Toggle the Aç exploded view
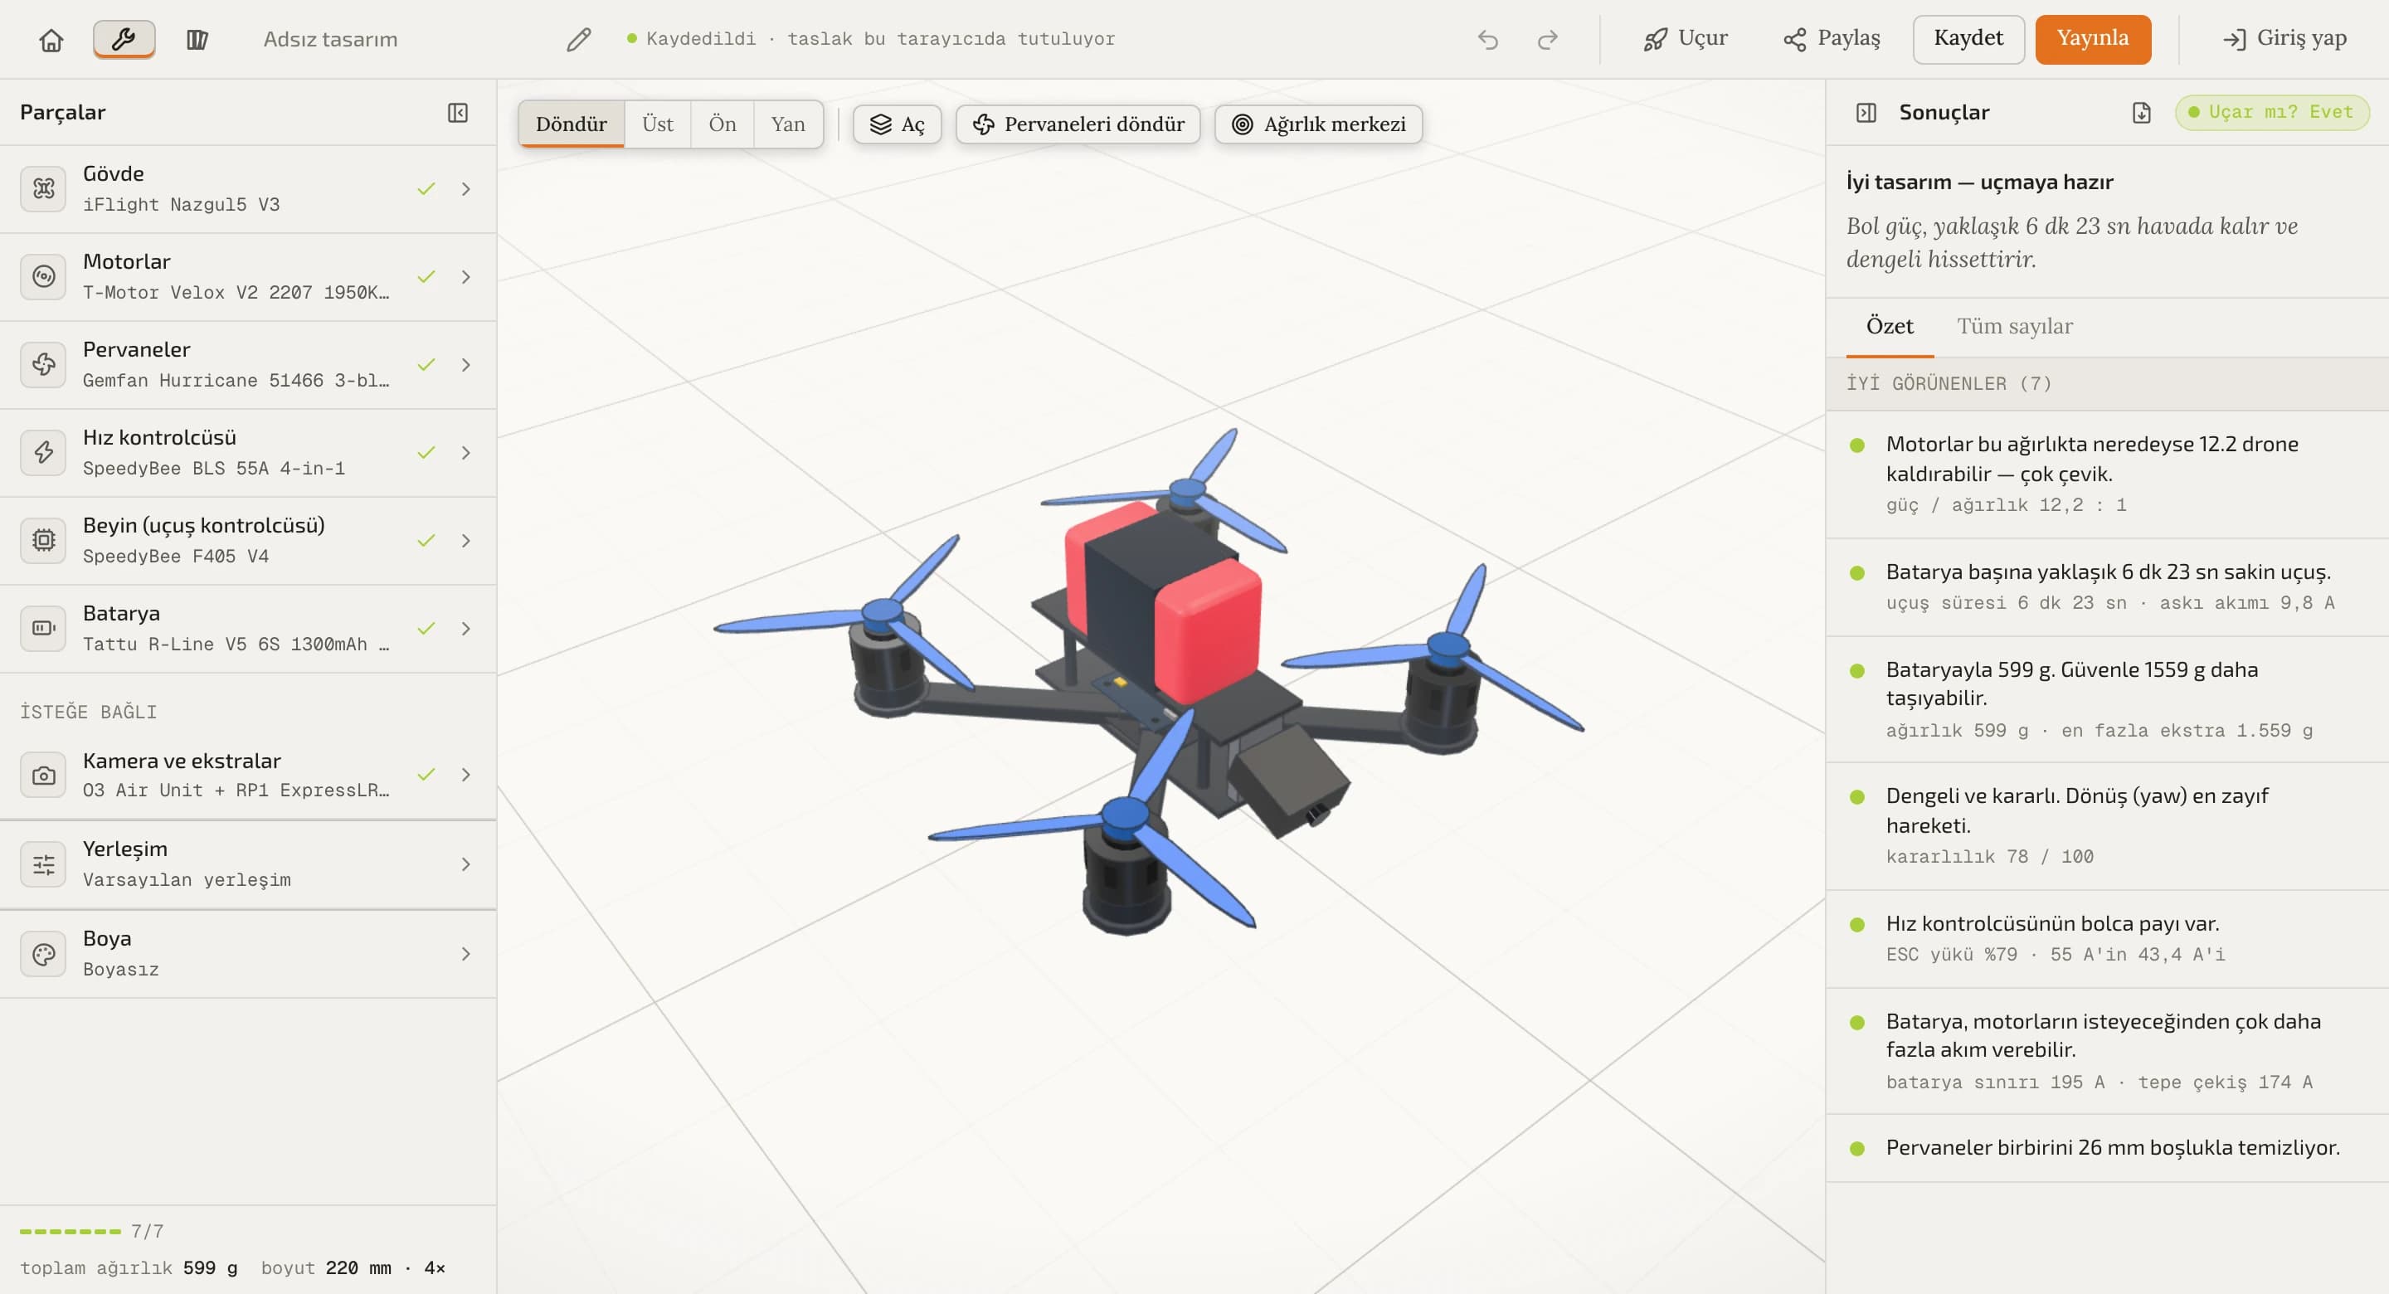Screen dimensions: 2389x1294 click(x=897, y=124)
